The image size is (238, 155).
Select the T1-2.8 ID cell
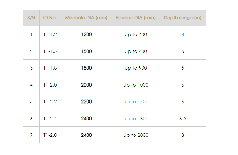click(50, 135)
